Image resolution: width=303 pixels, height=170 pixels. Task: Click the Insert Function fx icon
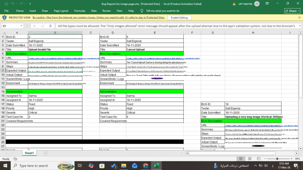pyautogui.click(x=50, y=26)
